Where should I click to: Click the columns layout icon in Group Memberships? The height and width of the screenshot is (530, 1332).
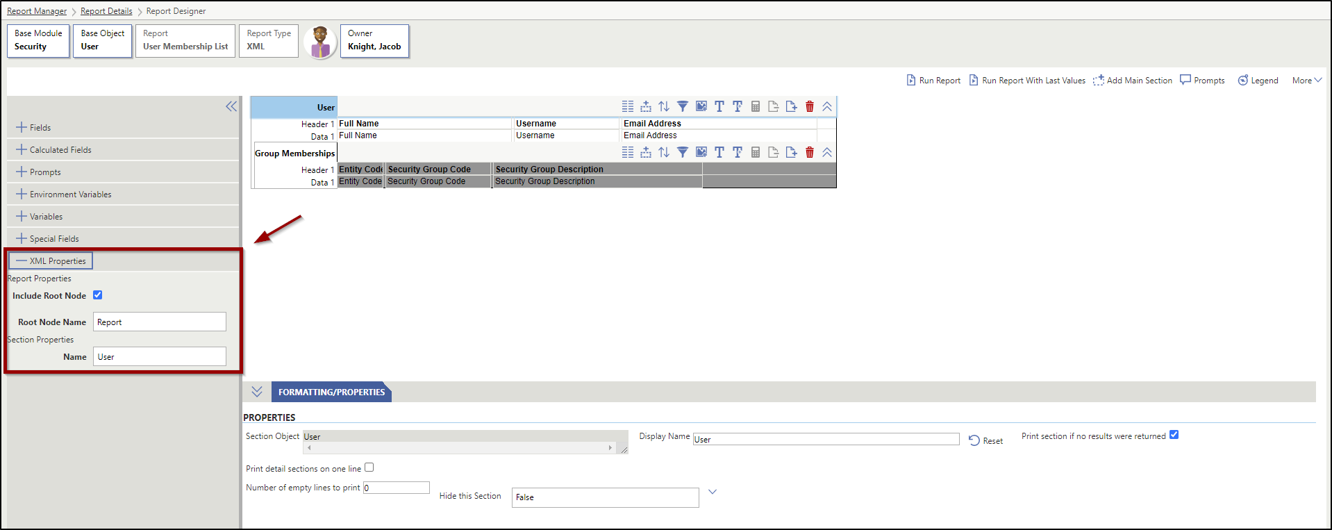pyautogui.click(x=628, y=152)
